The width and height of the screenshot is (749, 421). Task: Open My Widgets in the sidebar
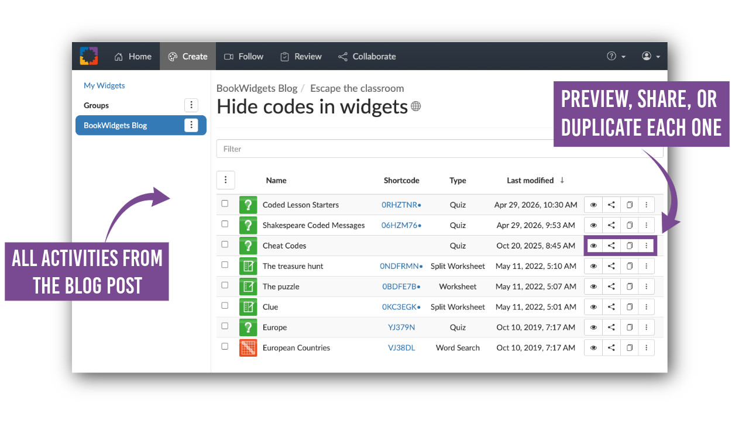[104, 85]
